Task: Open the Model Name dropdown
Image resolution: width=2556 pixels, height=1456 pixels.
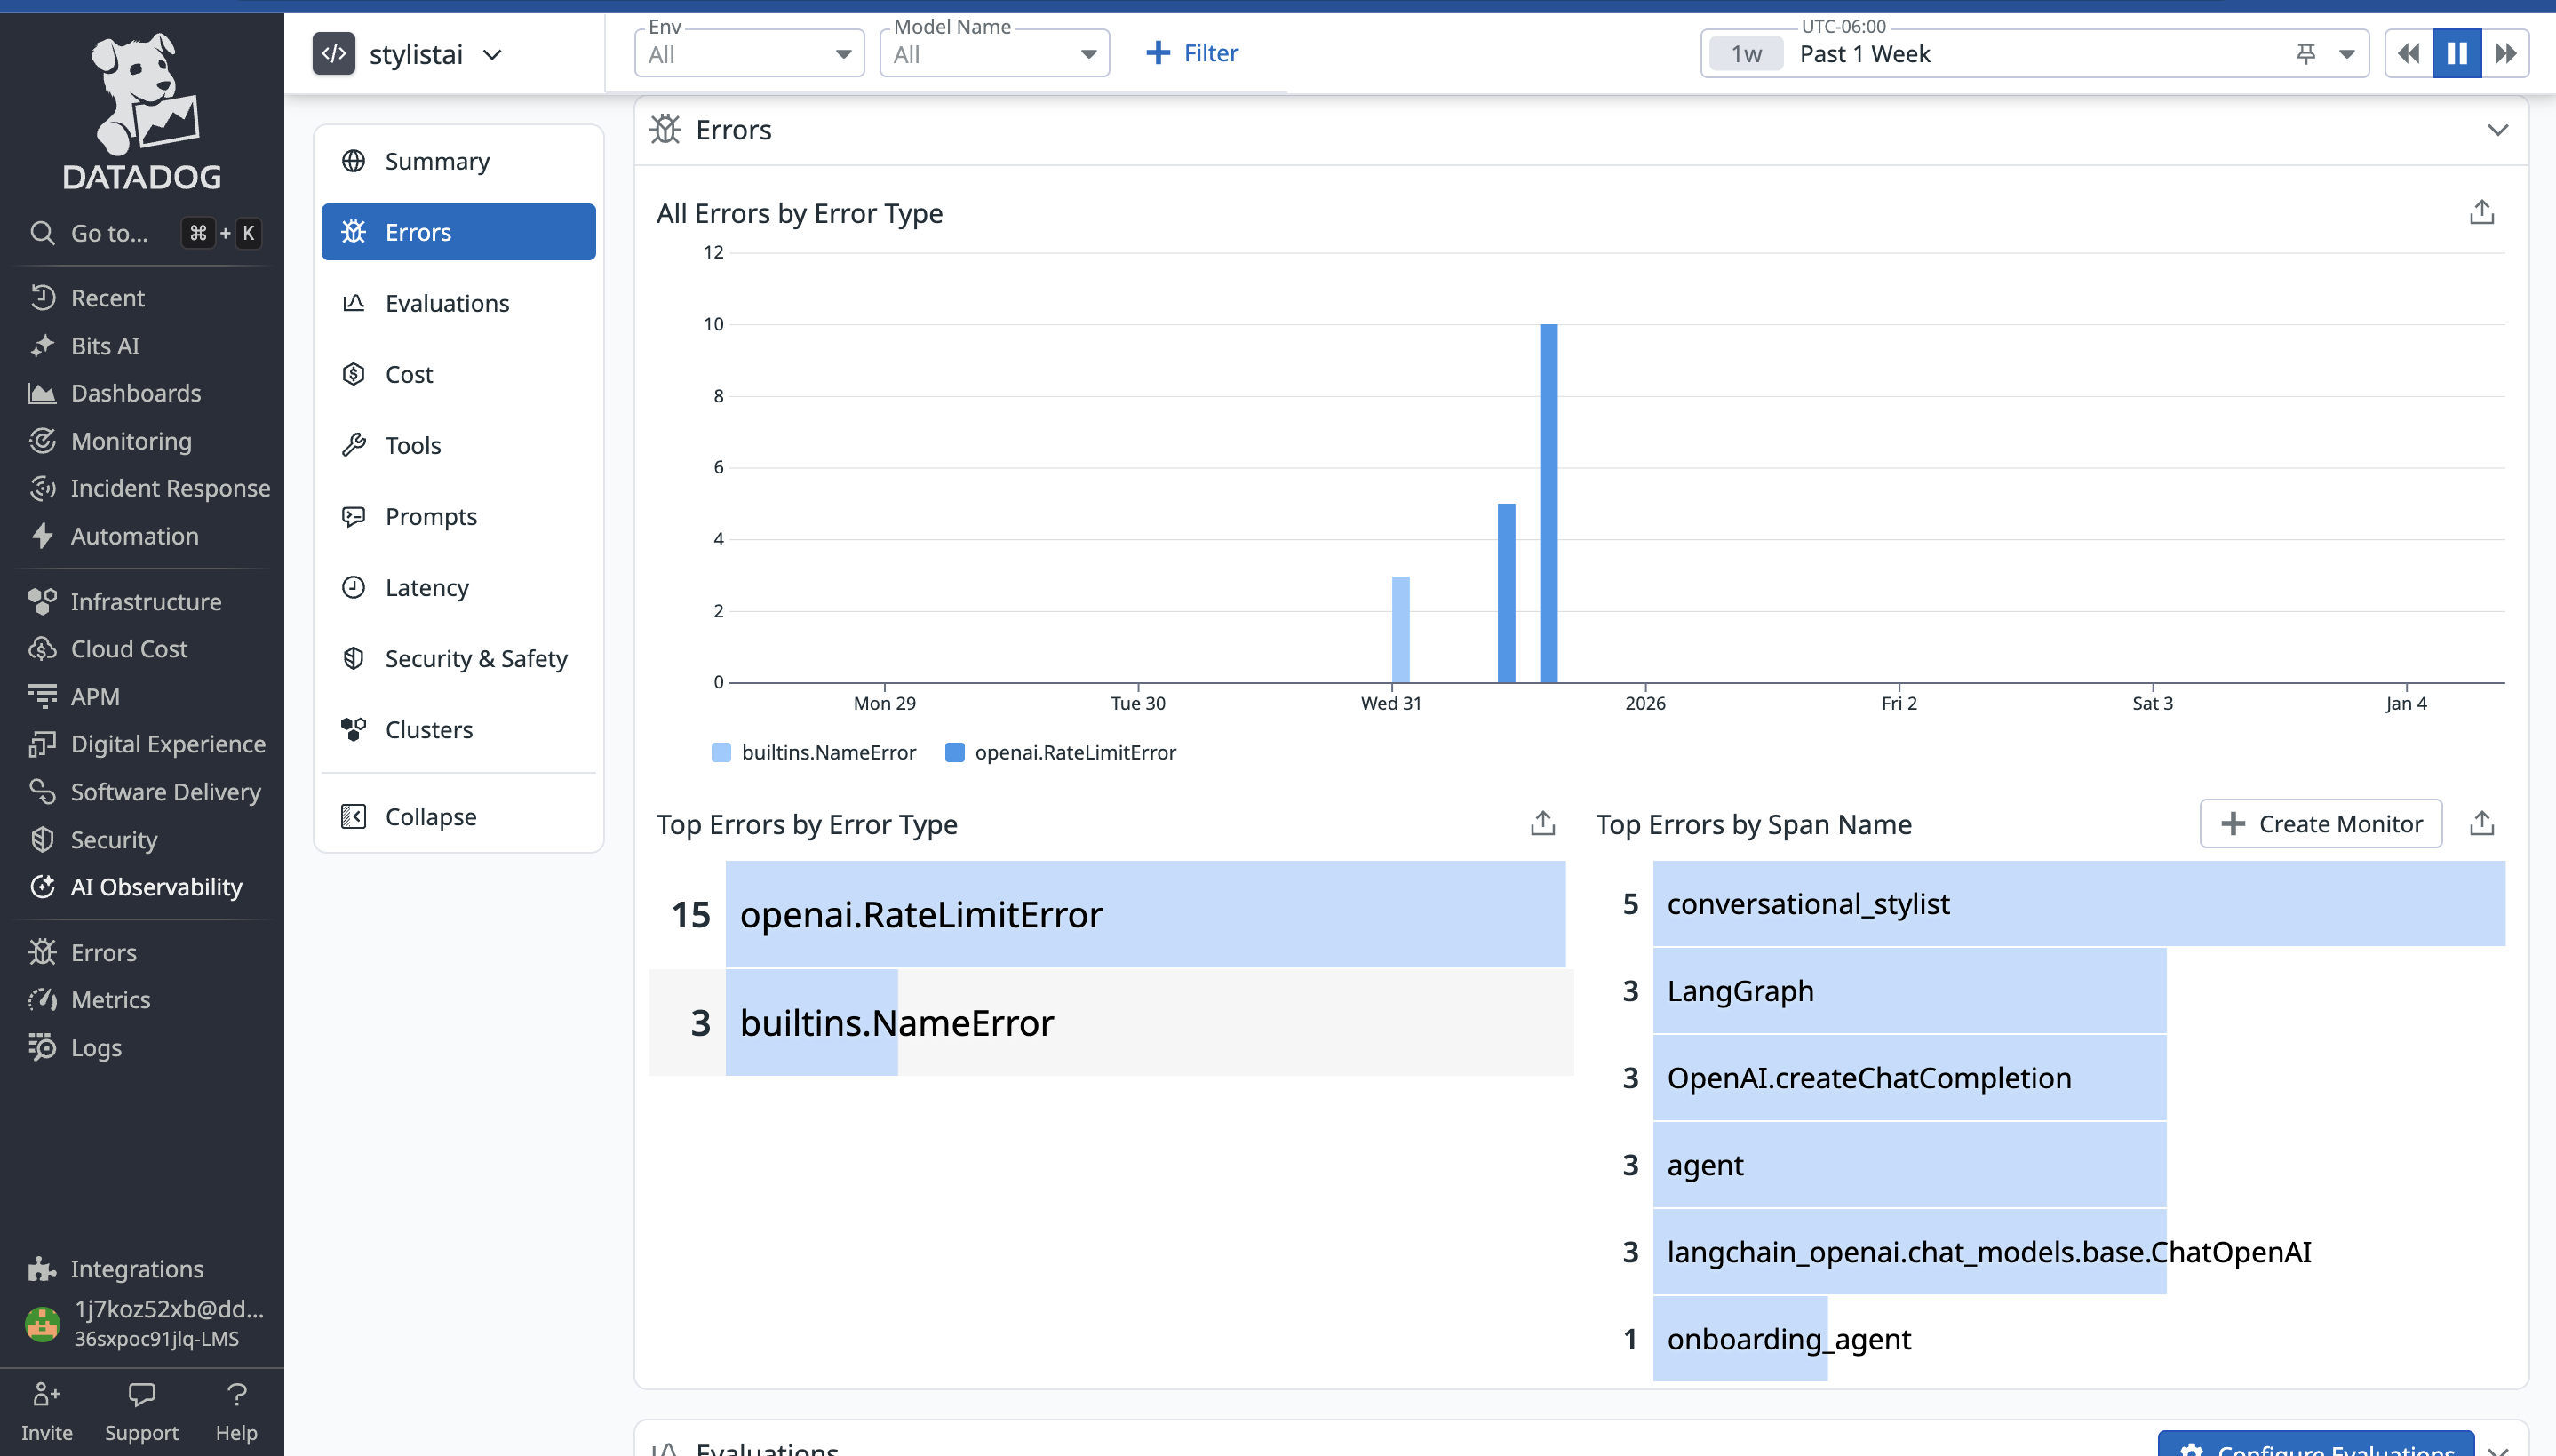Action: (x=993, y=54)
